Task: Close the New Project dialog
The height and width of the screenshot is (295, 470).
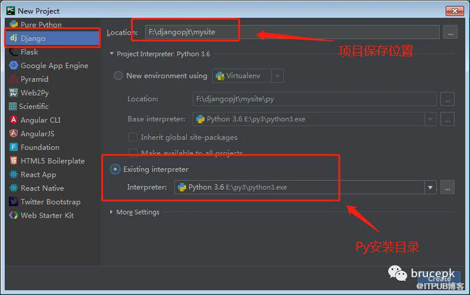Action: pos(455,11)
